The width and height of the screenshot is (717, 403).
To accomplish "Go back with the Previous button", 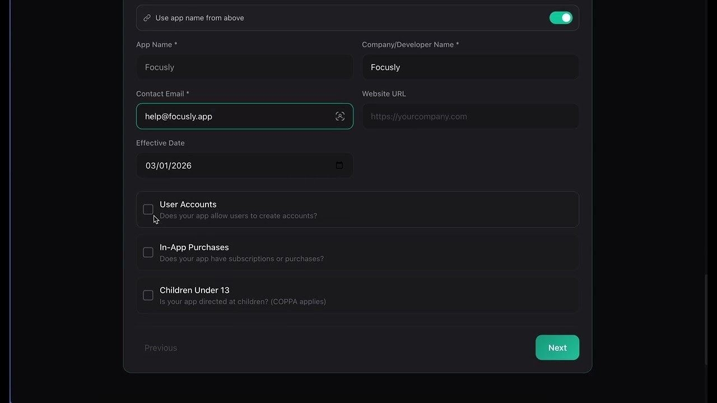I will [x=161, y=348].
